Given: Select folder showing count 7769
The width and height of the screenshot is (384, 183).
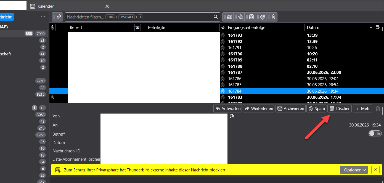Looking at the screenshot, I should tap(24, 81).
